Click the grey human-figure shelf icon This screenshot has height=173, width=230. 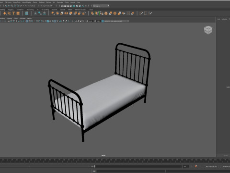coord(35,13)
